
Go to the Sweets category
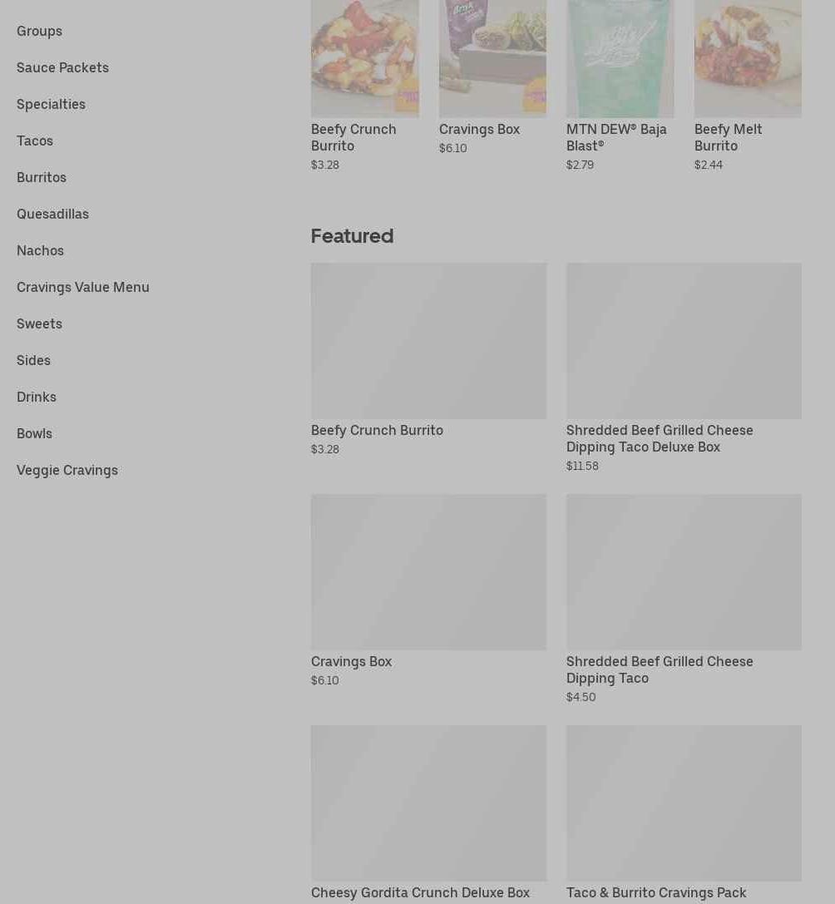coord(39,324)
